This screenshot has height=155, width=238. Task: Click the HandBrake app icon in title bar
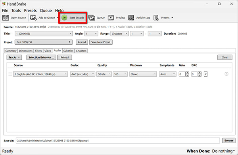point(4,4)
